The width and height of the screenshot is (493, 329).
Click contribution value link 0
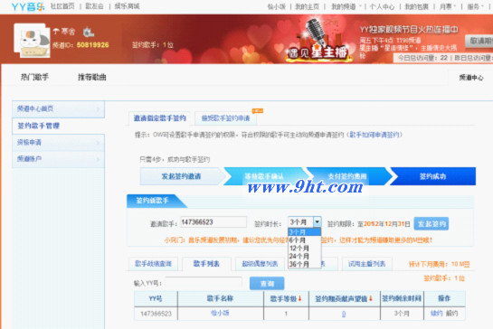[x=344, y=314]
